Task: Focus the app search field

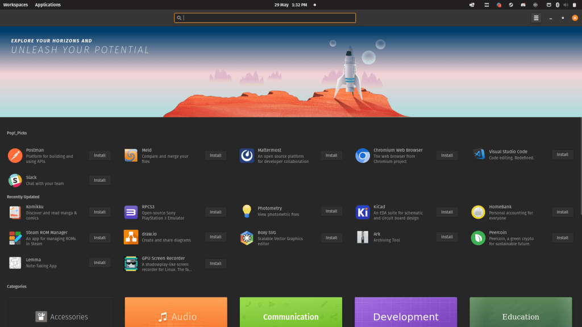Action: coord(265,18)
